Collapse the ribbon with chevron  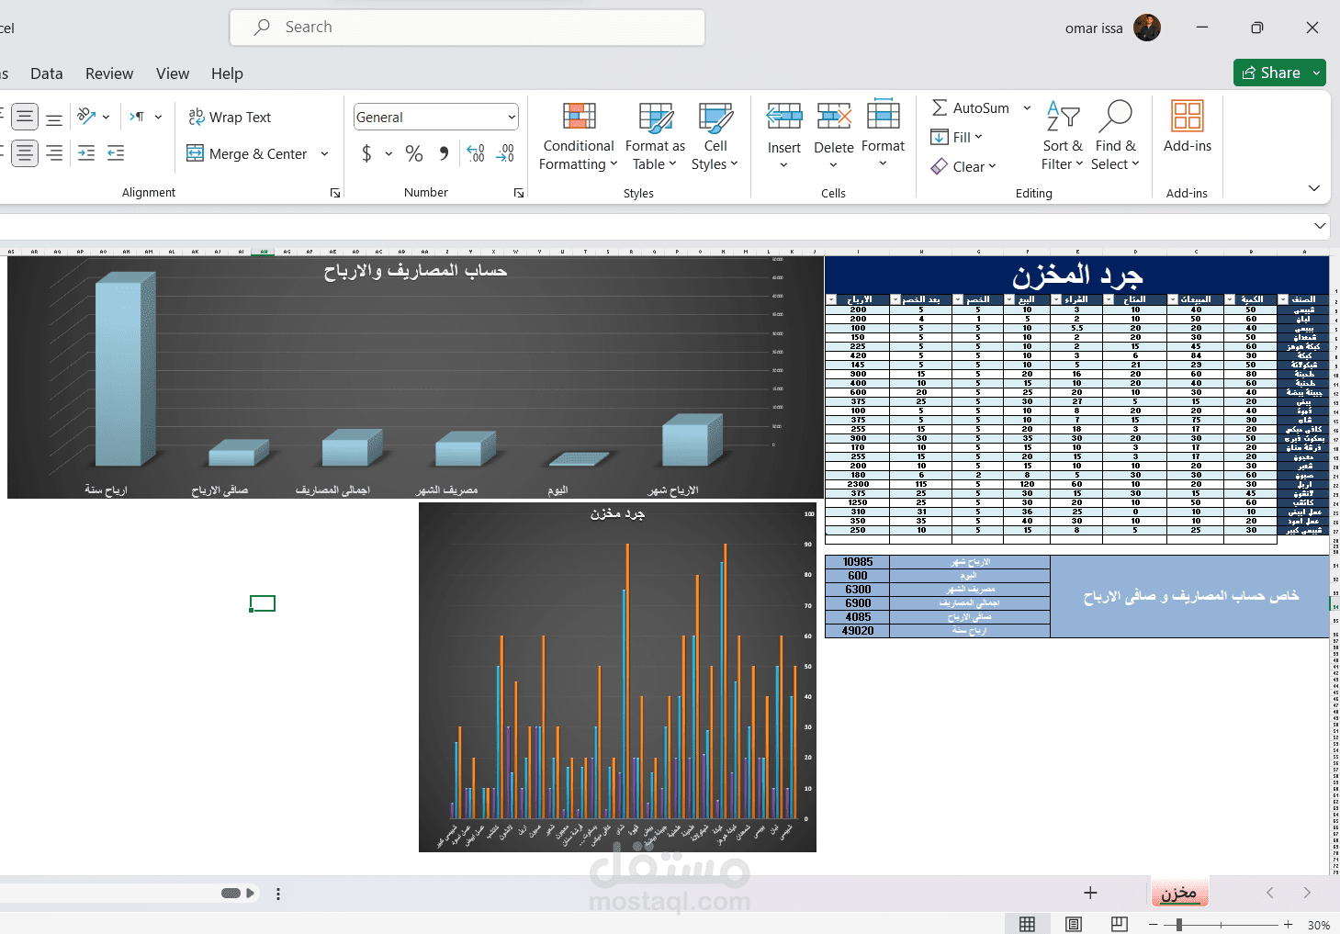1314,188
